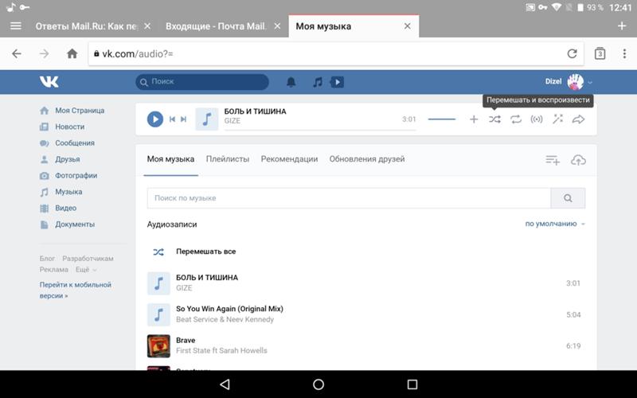Click the similar tracks wand icon
The width and height of the screenshot is (637, 398).
pos(558,119)
